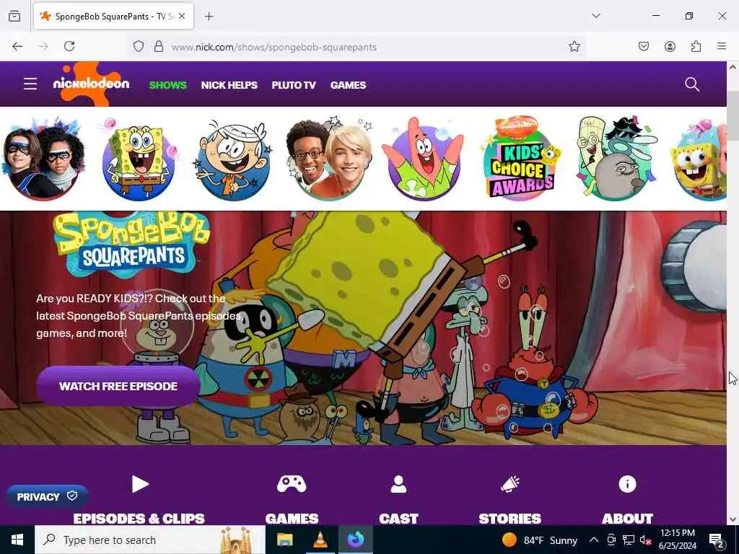Click the page vertical scrollbar thumb
739x554 pixels.
[x=733, y=116]
